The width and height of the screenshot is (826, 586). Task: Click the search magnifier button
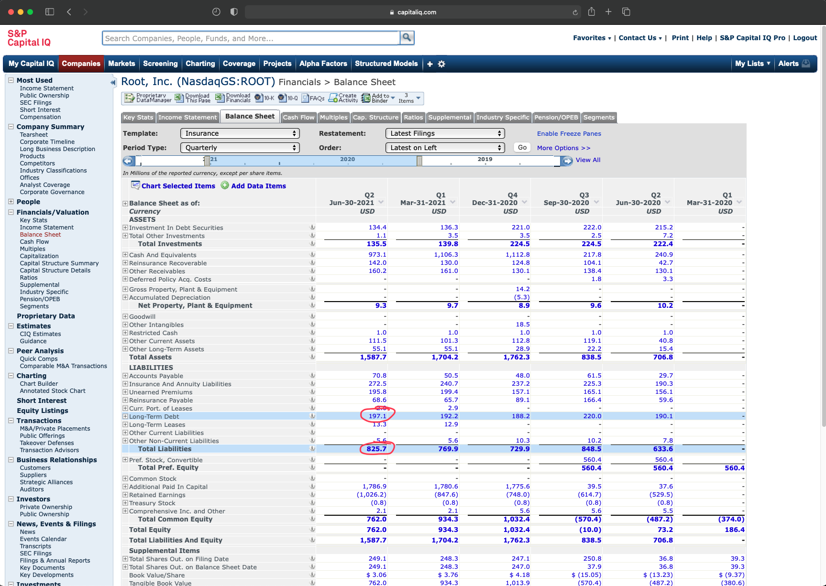coord(407,38)
